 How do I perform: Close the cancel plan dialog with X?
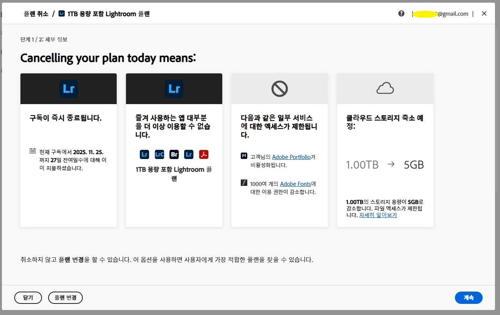click(x=484, y=13)
